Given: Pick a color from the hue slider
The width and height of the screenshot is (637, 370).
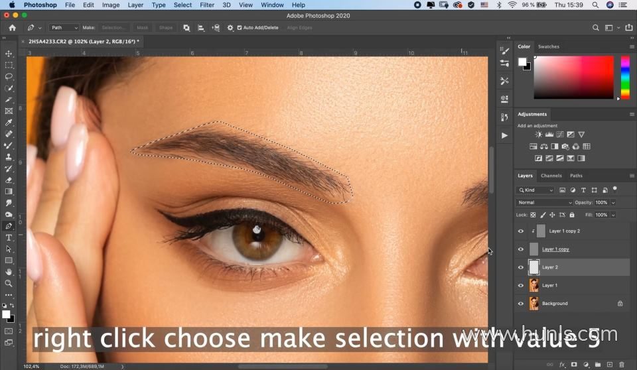Looking at the screenshot, I should [x=625, y=77].
